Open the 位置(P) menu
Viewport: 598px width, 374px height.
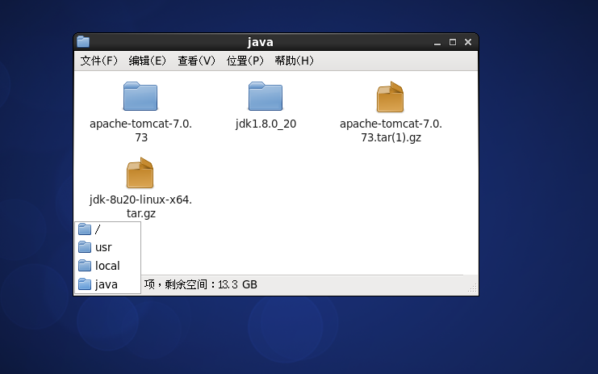[245, 61]
